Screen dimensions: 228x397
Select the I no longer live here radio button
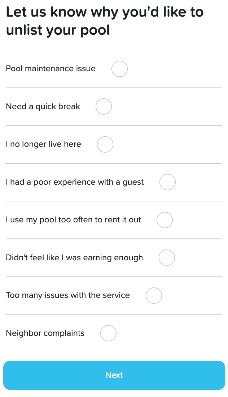coord(105,144)
